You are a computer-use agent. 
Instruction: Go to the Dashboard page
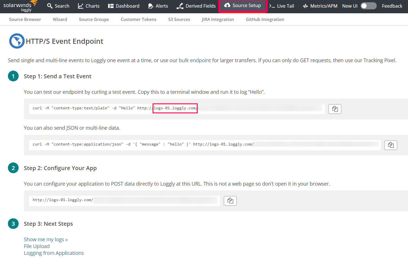pos(124,6)
